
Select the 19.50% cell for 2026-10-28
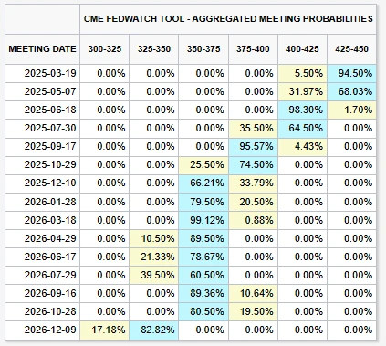[253, 311]
